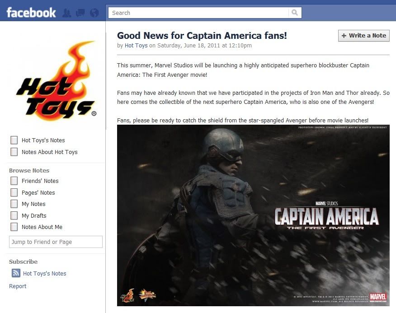Open the Captain America poster image
The width and height of the screenshot is (396, 313).
253,215
